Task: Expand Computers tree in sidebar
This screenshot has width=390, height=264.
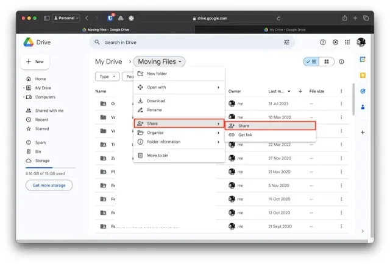Action: (x=24, y=97)
